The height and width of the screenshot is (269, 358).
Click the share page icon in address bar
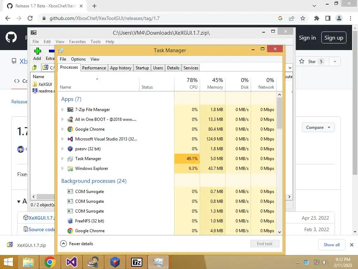(x=292, y=18)
